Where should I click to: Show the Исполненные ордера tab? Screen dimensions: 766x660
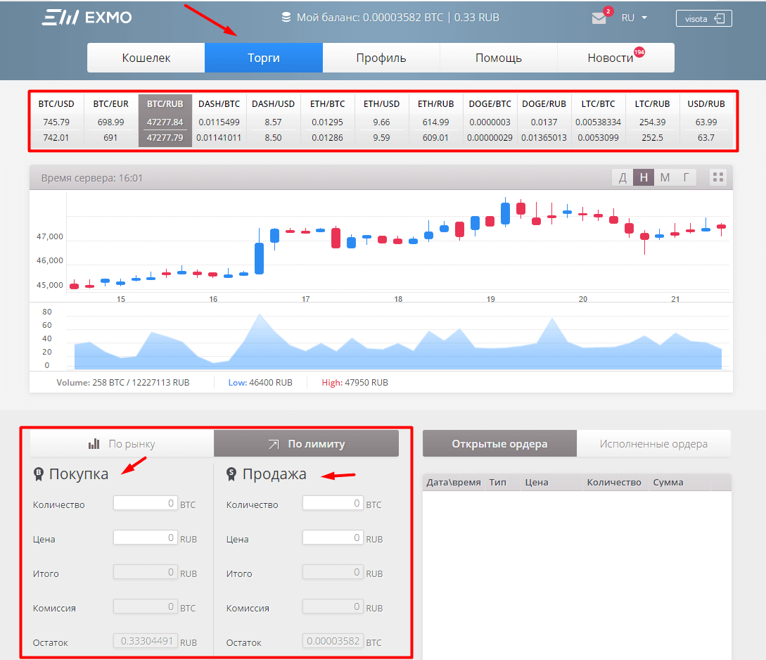click(653, 443)
